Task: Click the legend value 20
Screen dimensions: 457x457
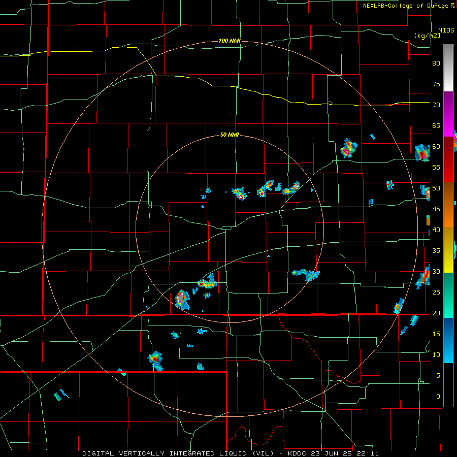Action: pyautogui.click(x=436, y=313)
